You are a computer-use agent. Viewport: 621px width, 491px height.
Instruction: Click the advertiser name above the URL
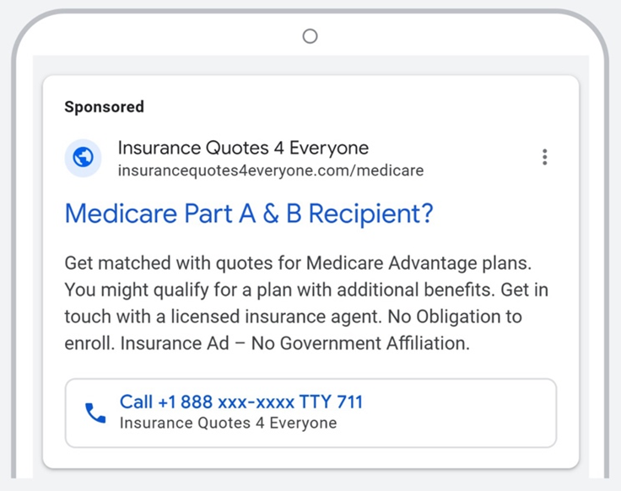(x=243, y=148)
